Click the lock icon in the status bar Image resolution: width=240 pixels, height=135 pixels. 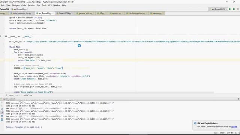point(236,133)
